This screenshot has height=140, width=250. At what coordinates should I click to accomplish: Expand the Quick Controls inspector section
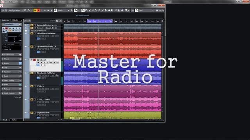tap(11, 93)
